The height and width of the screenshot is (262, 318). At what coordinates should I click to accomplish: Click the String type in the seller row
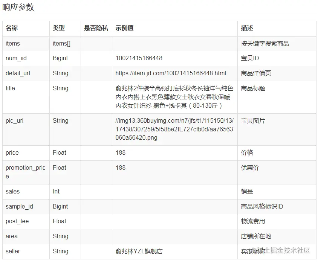(60, 251)
